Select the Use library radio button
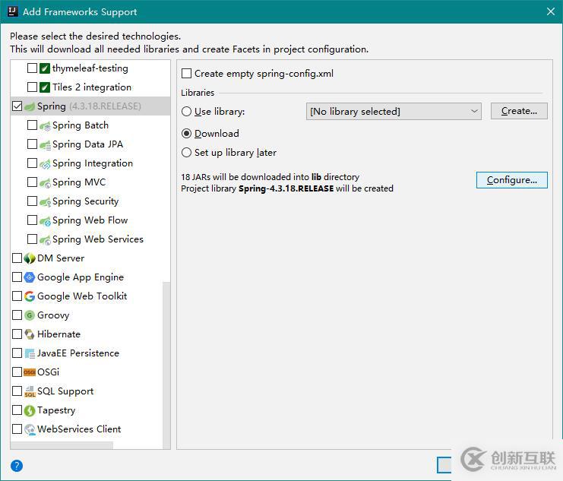563x481 pixels. click(186, 112)
